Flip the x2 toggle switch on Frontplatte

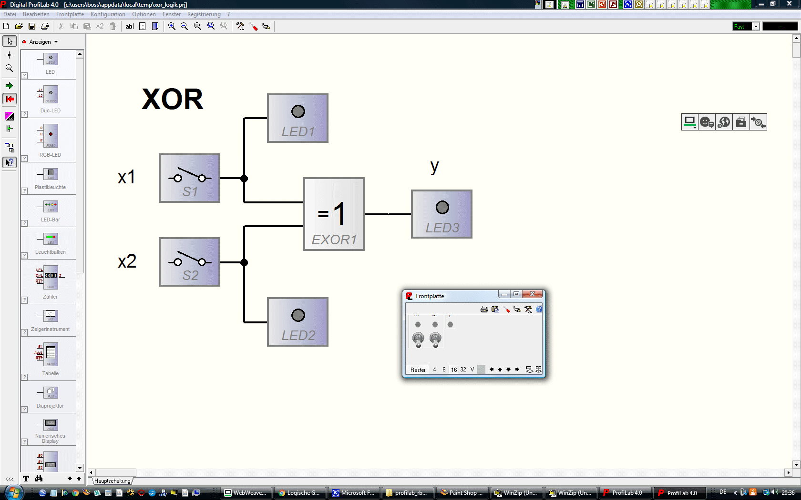435,339
